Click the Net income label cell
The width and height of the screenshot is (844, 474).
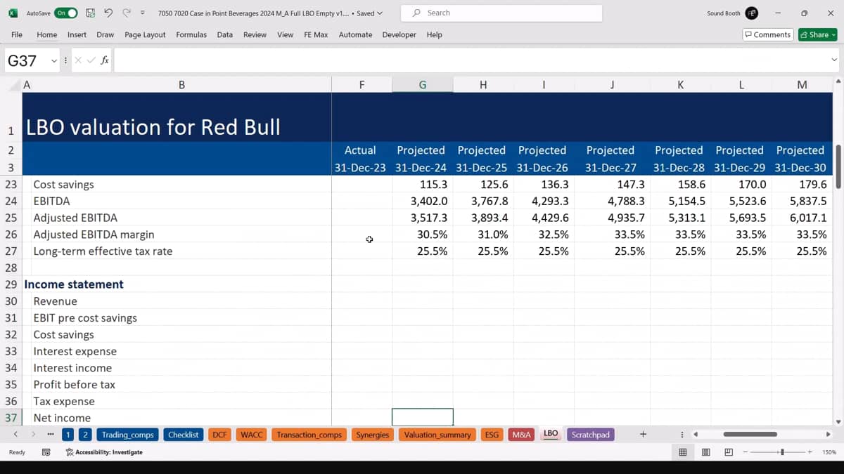[x=62, y=418]
